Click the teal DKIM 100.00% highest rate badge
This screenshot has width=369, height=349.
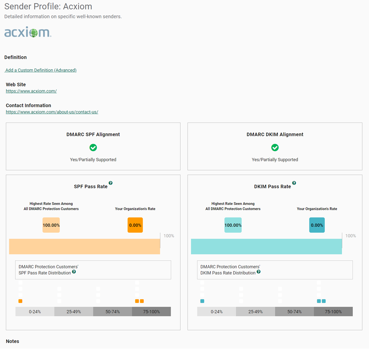coord(233,225)
